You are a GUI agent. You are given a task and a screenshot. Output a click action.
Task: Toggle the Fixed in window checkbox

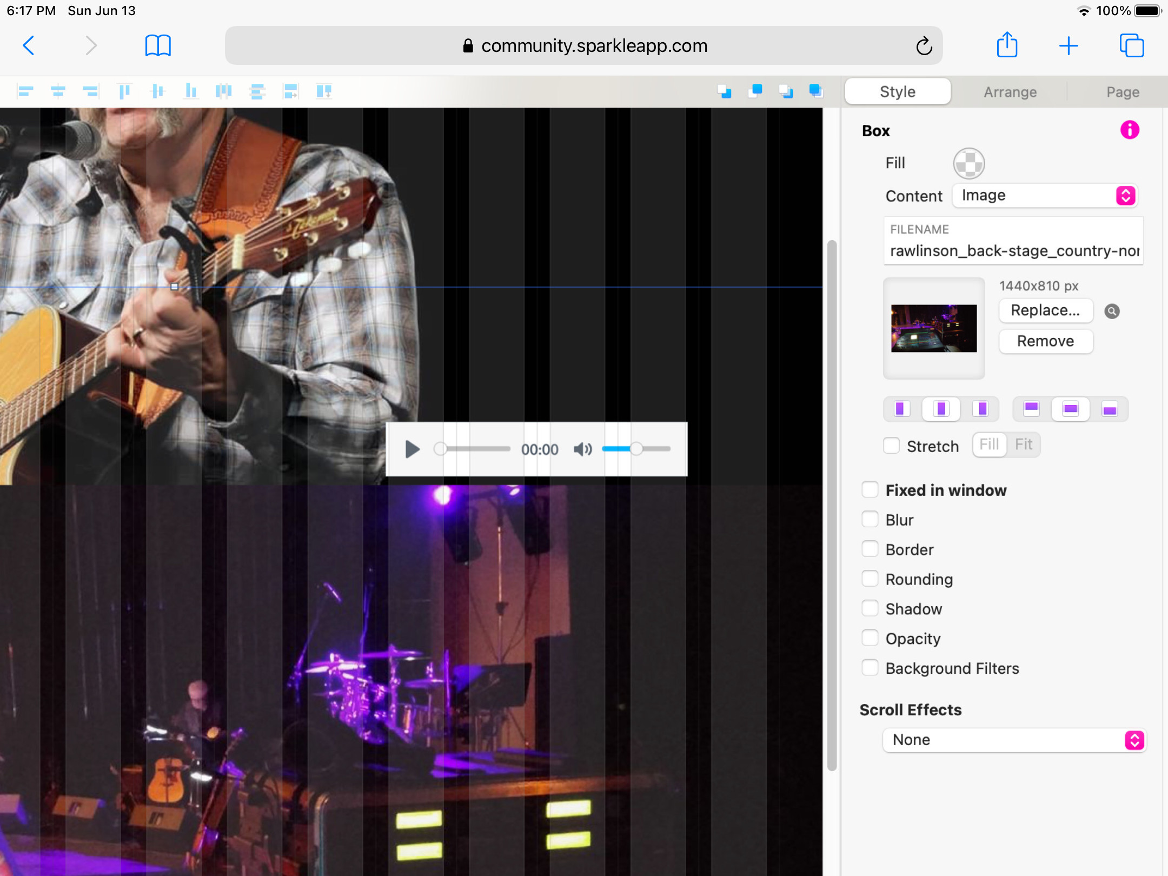pos(870,489)
